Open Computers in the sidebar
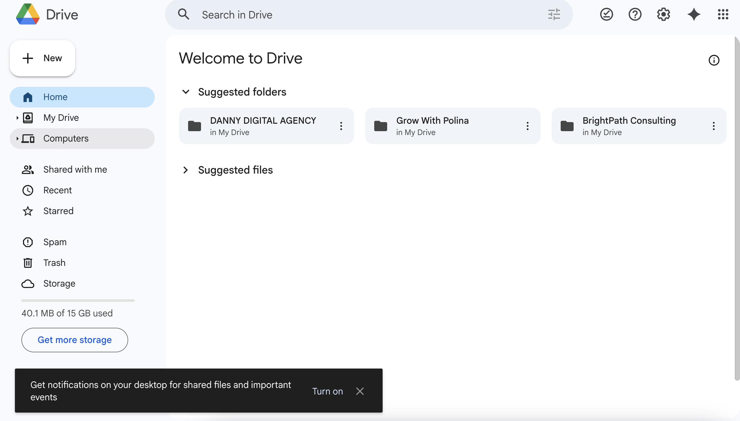The width and height of the screenshot is (740, 421). click(x=82, y=139)
